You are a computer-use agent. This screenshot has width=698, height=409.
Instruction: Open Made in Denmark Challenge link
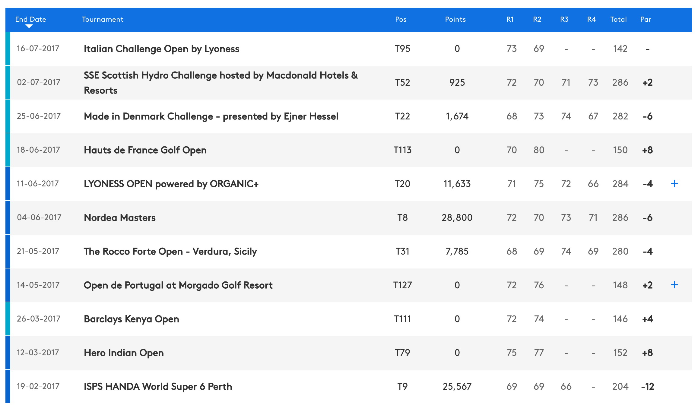click(211, 116)
